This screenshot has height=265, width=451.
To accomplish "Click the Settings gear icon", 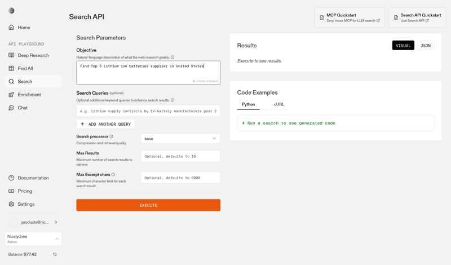I will [x=11, y=204].
